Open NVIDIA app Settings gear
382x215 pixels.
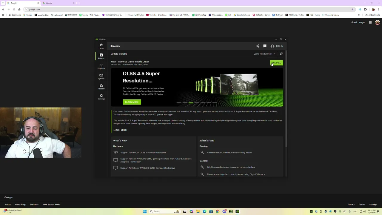(x=101, y=97)
